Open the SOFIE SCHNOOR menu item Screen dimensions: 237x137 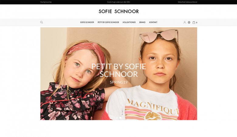click(87, 22)
